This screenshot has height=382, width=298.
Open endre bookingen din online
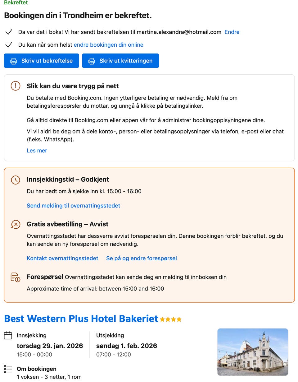[x=108, y=45]
